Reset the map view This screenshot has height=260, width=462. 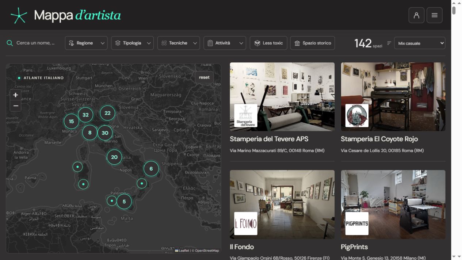pyautogui.click(x=204, y=77)
